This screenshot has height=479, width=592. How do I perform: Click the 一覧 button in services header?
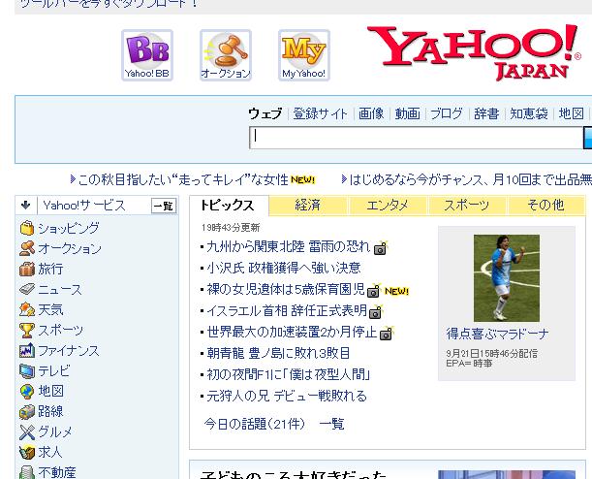164,206
